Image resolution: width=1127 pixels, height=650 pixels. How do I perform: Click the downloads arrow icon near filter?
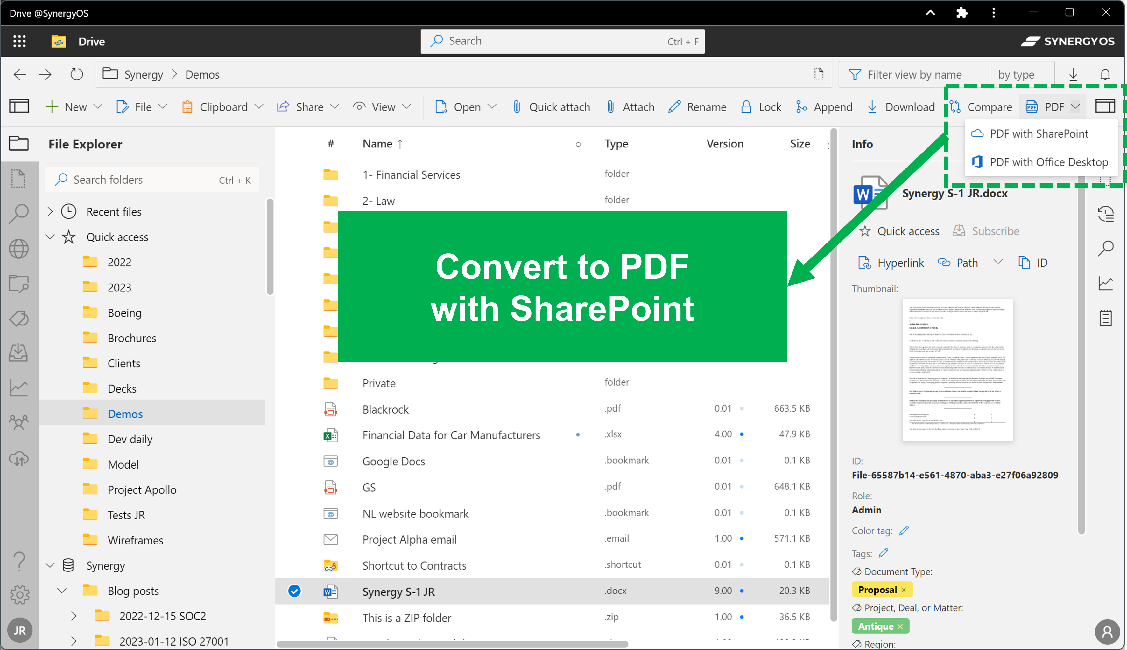(1073, 74)
